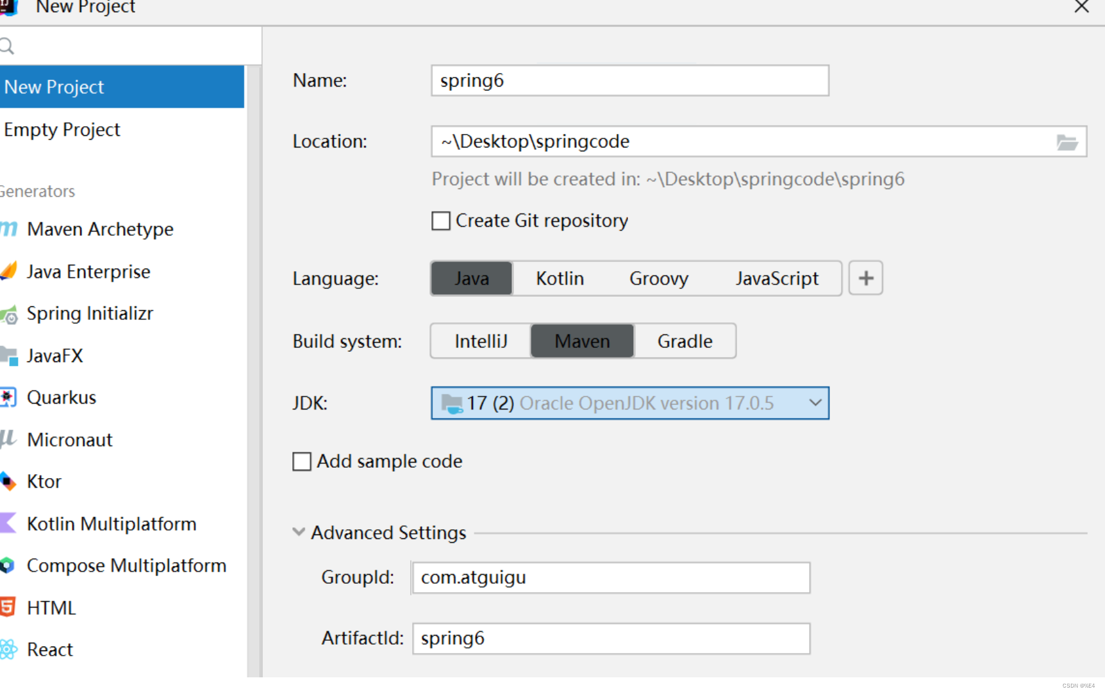Click the Ktor generator icon
Screen dimensions: 1105x694
pyautogui.click(x=8, y=481)
